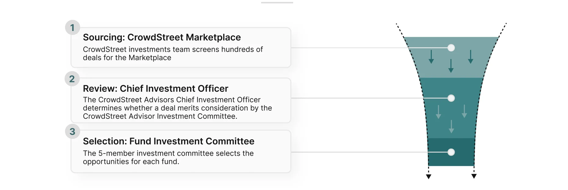Click the left black arrowhead below the funnel

tap(429, 177)
